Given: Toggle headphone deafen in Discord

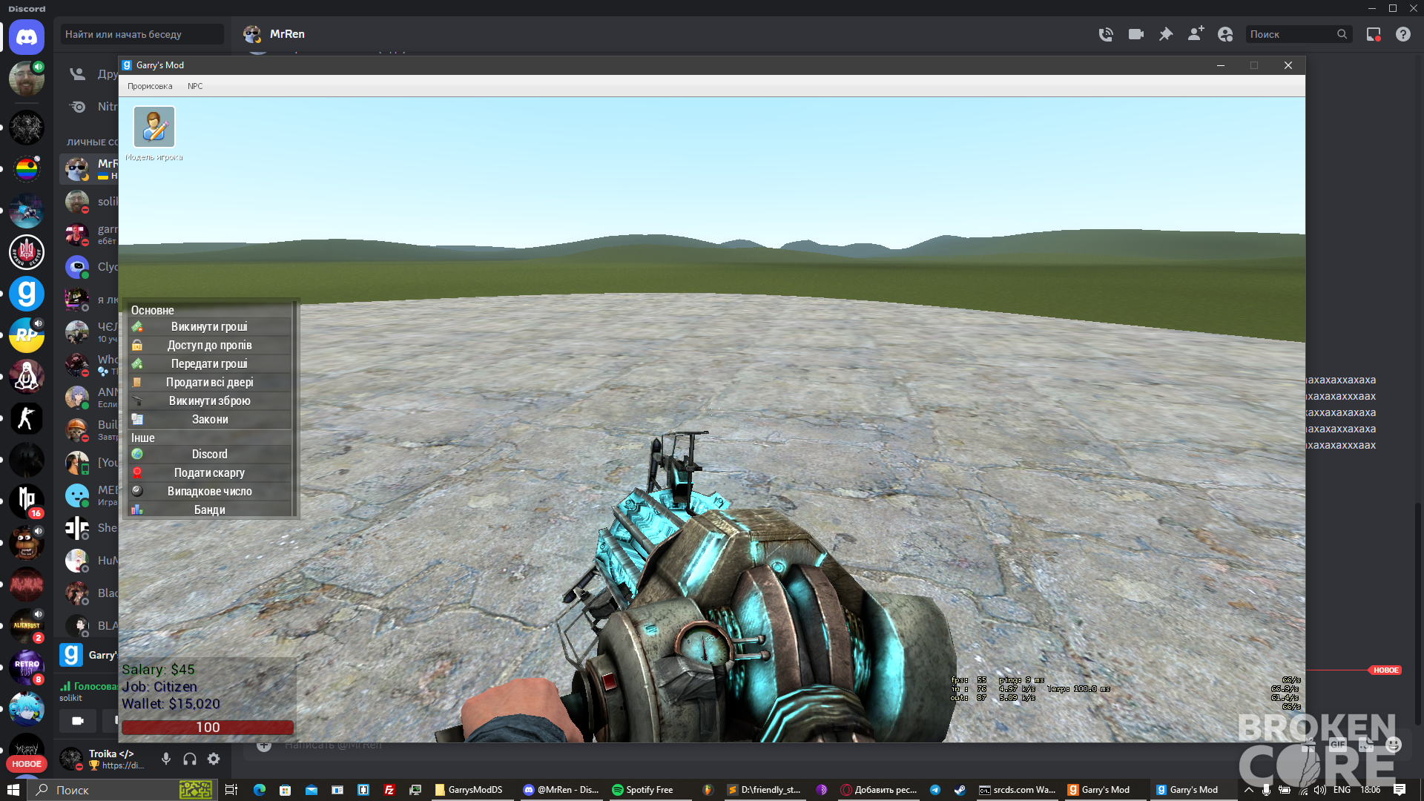Looking at the screenshot, I should point(190,759).
